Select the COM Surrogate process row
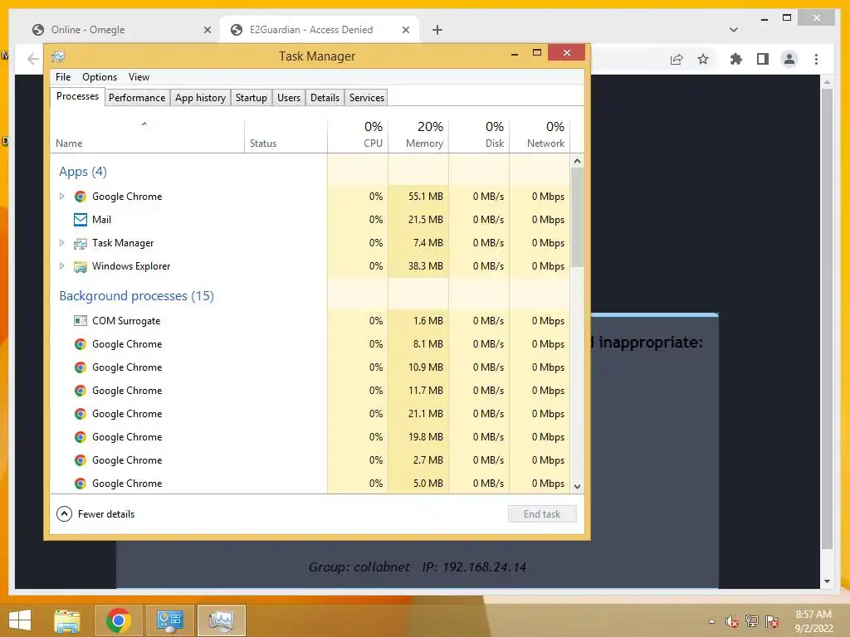The height and width of the screenshot is (637, 850). (x=310, y=321)
